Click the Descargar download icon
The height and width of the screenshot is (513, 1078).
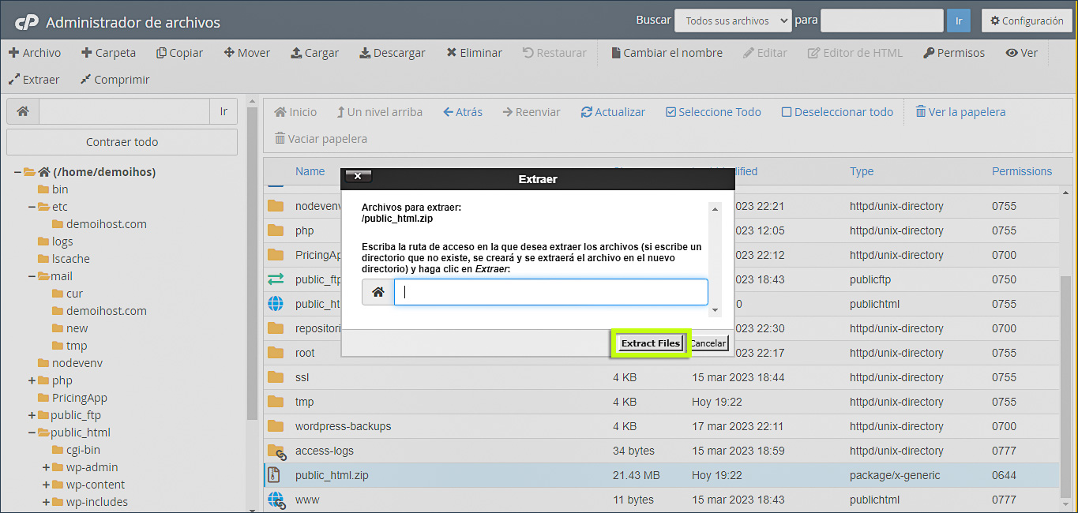click(365, 53)
